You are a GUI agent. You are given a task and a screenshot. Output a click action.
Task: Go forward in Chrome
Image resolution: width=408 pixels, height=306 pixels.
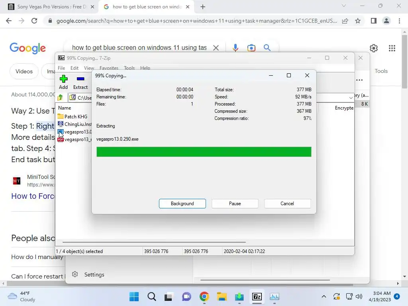pyautogui.click(x=22, y=21)
